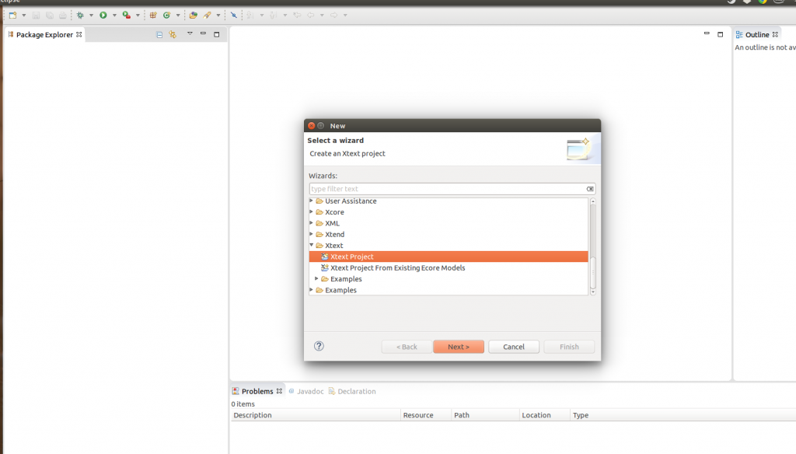The image size is (796, 454).
Task: Select Xtext Project wizard entry
Action: [x=449, y=257]
